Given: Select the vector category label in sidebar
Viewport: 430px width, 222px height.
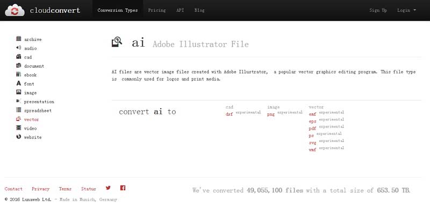Looking at the screenshot, I should click(32, 120).
